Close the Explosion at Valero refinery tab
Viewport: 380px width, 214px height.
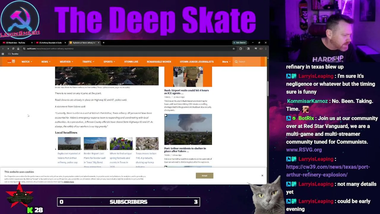click(98, 43)
